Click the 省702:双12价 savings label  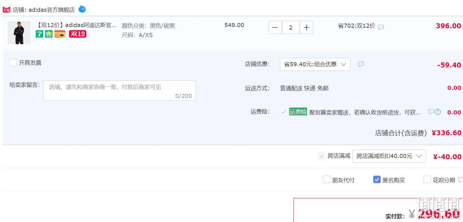tap(356, 26)
